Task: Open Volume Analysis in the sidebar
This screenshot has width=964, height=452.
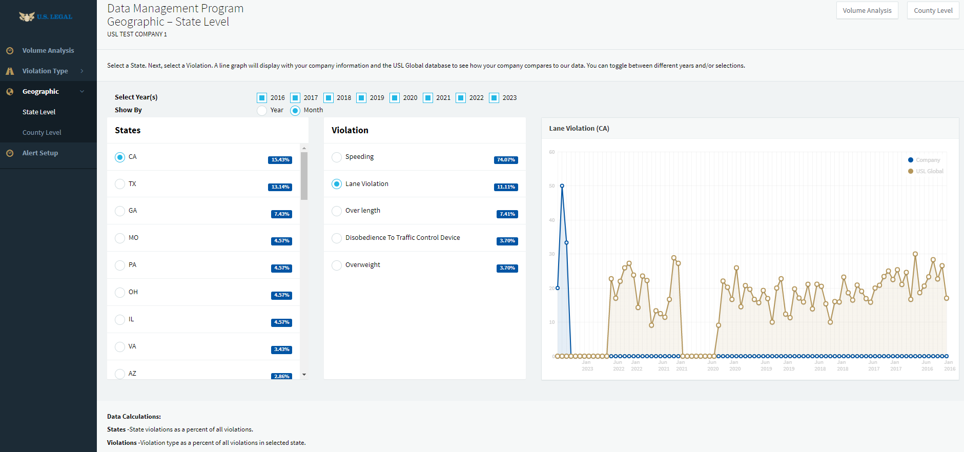Action: click(48, 50)
